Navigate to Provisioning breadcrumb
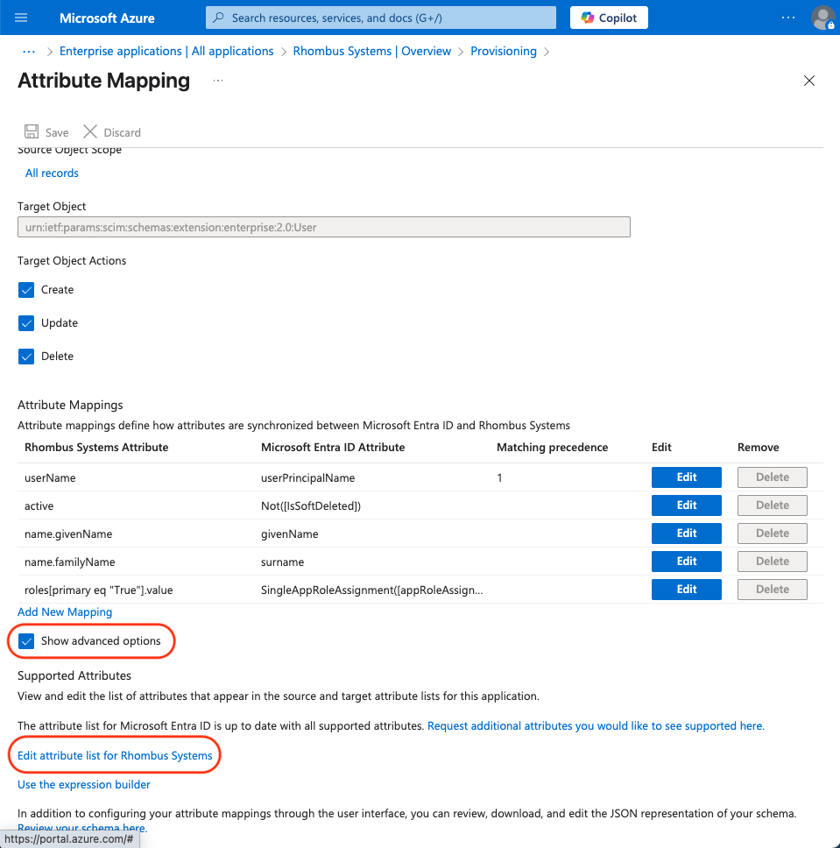The image size is (840, 848). coord(504,52)
